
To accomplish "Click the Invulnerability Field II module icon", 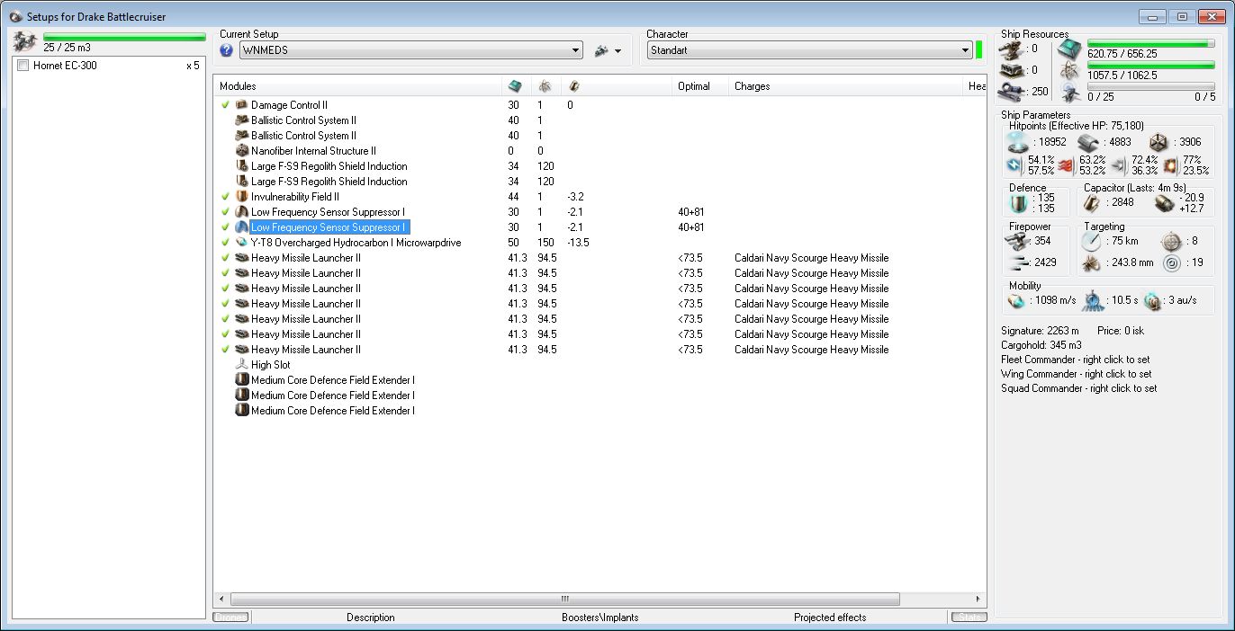I will click(x=241, y=197).
